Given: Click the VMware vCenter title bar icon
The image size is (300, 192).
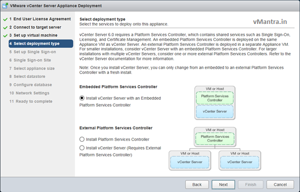Looking at the screenshot, I should pyautogui.click(x=5, y=6).
